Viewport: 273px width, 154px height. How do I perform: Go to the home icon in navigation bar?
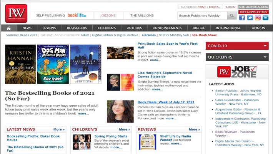pos(9,28)
